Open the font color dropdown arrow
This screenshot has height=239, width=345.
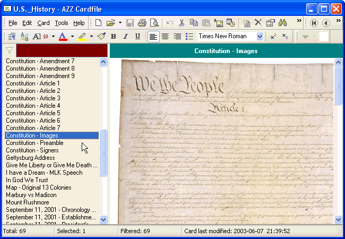pyautogui.click(x=72, y=36)
